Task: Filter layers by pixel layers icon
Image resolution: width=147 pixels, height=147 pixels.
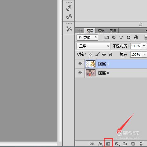Action: click(106, 38)
